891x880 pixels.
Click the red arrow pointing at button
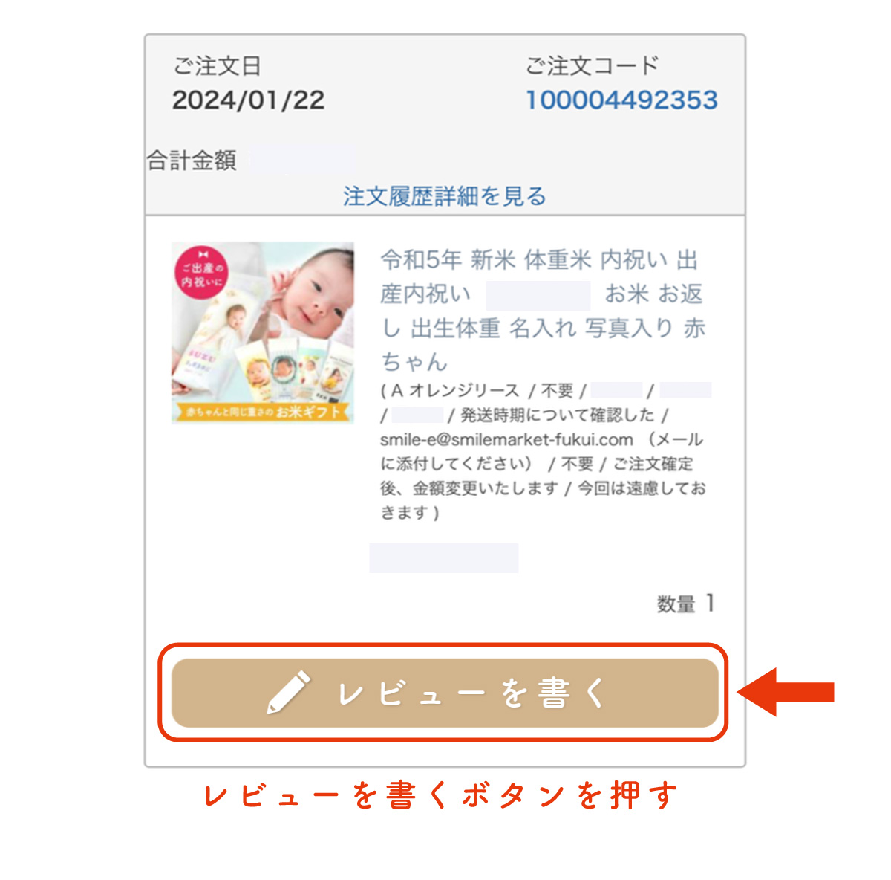[x=786, y=692]
